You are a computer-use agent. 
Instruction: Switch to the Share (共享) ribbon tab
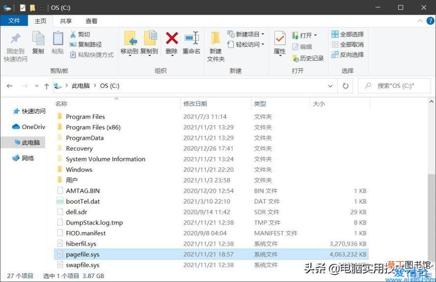pos(66,21)
